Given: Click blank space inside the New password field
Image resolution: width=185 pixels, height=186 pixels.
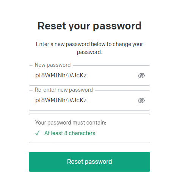Looking at the screenshot, I should pos(111,75).
